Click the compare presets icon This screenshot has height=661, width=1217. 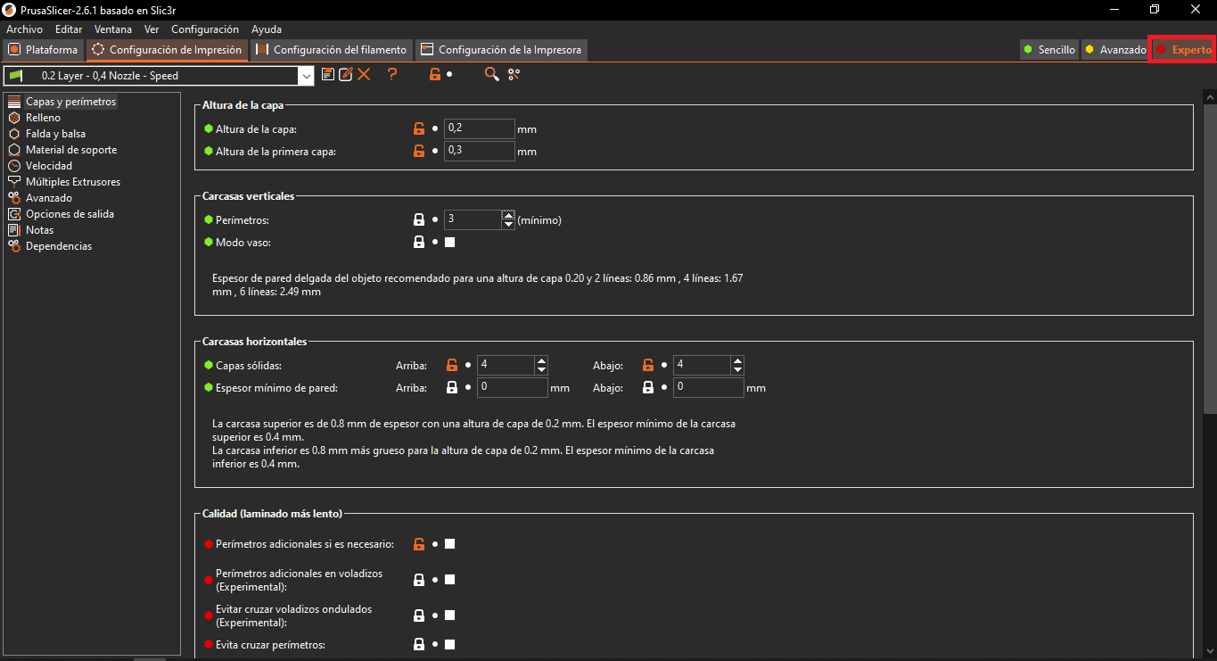pos(514,75)
